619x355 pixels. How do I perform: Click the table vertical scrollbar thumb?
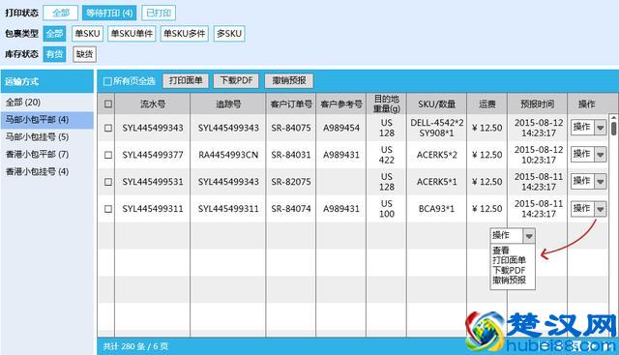pos(613,129)
